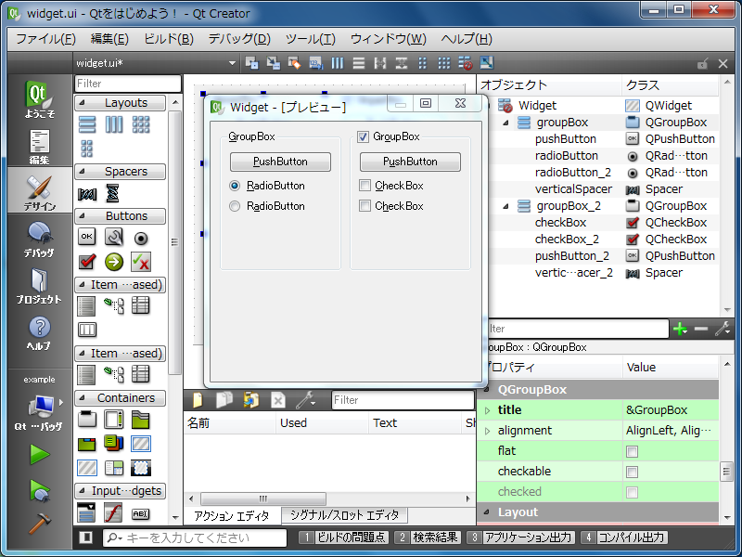The height and width of the screenshot is (557, 742).
Task: Open the デバッグ (Debug) mode
Action: coord(38,240)
